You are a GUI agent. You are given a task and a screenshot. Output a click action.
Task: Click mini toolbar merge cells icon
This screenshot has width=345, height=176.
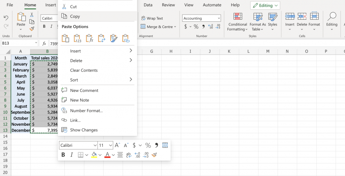(165, 145)
